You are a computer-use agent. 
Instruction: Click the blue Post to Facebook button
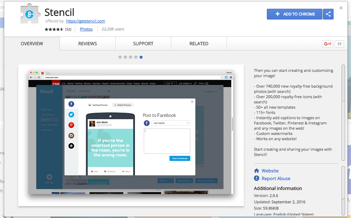180,158
